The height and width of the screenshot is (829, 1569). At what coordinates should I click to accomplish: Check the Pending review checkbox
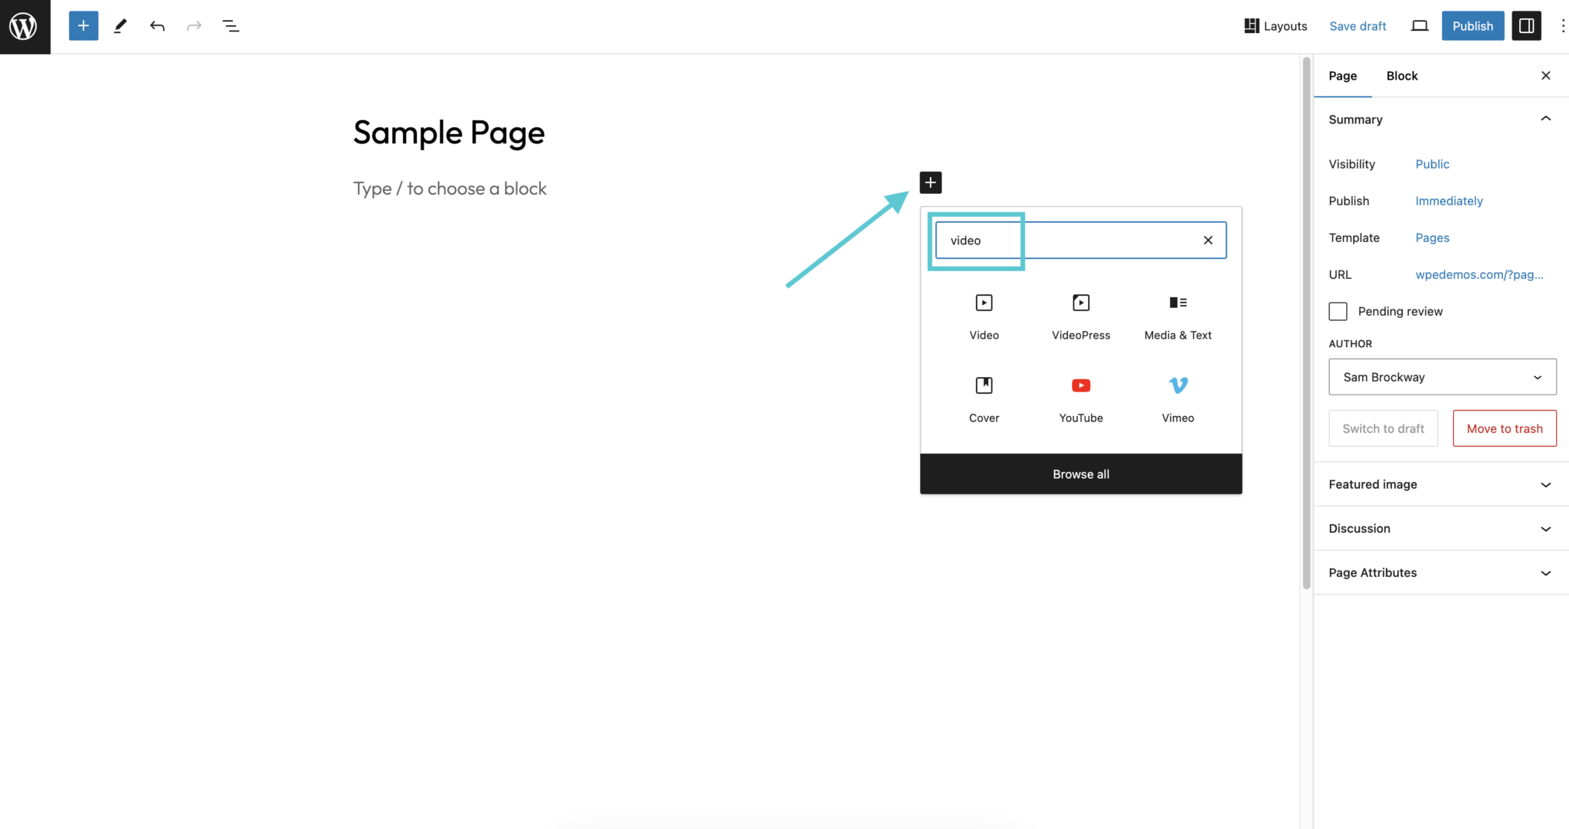[1338, 311]
